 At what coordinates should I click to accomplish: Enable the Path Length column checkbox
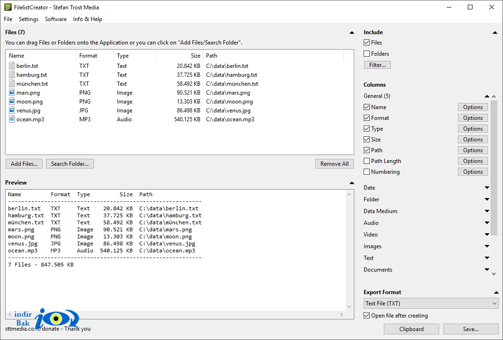[366, 161]
